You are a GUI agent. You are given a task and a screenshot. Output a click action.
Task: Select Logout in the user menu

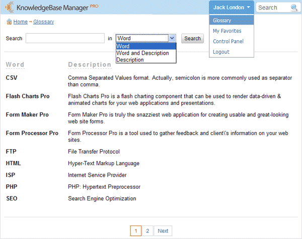(x=221, y=52)
